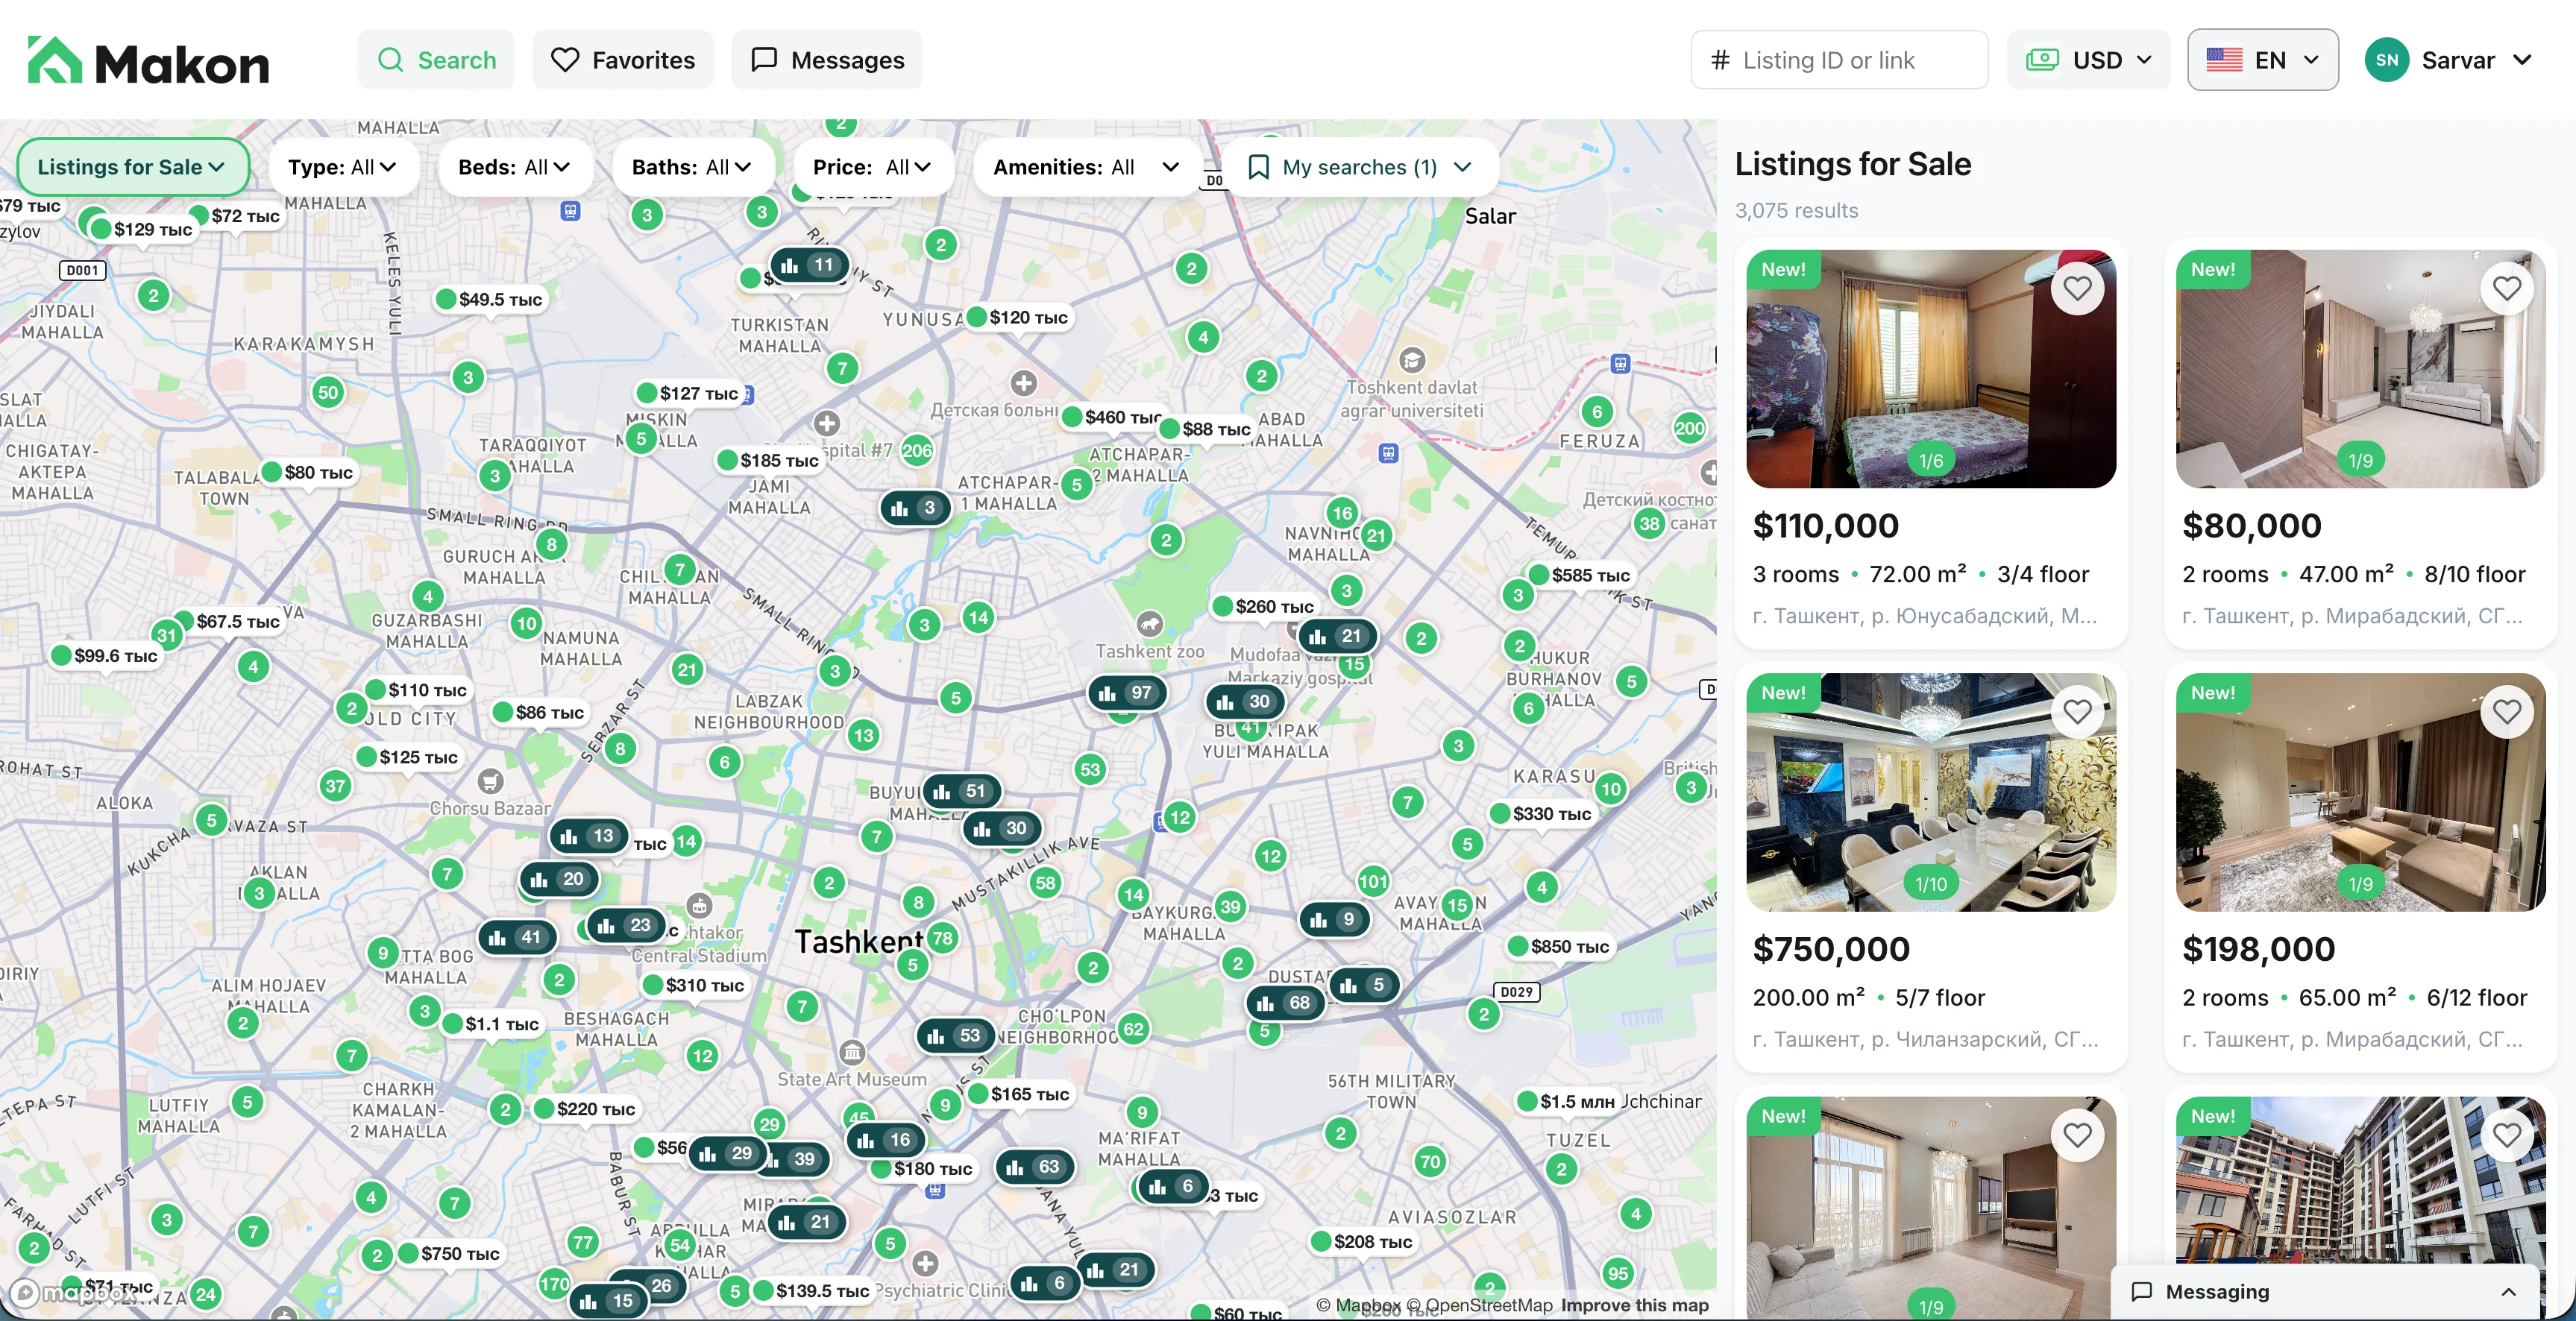Select the $750 тыс map price marker
Image resolution: width=2576 pixels, height=1321 pixels.
[x=450, y=1253]
